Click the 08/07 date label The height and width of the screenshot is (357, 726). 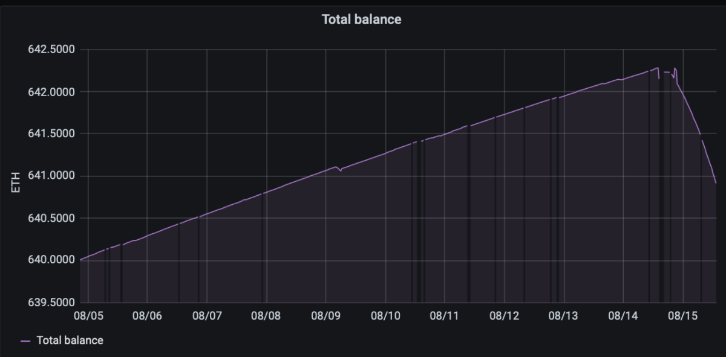point(207,315)
